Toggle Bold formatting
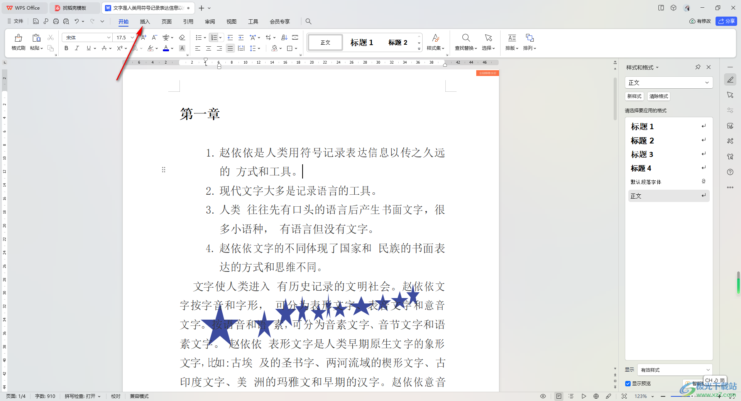This screenshot has width=741, height=401. (66, 48)
